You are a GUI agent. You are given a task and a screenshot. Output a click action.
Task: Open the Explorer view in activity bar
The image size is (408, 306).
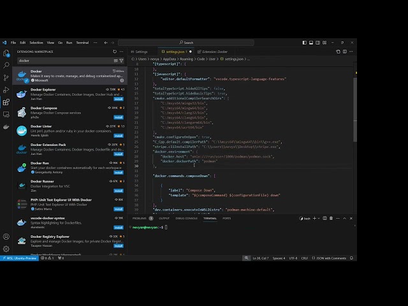[x=6, y=54]
